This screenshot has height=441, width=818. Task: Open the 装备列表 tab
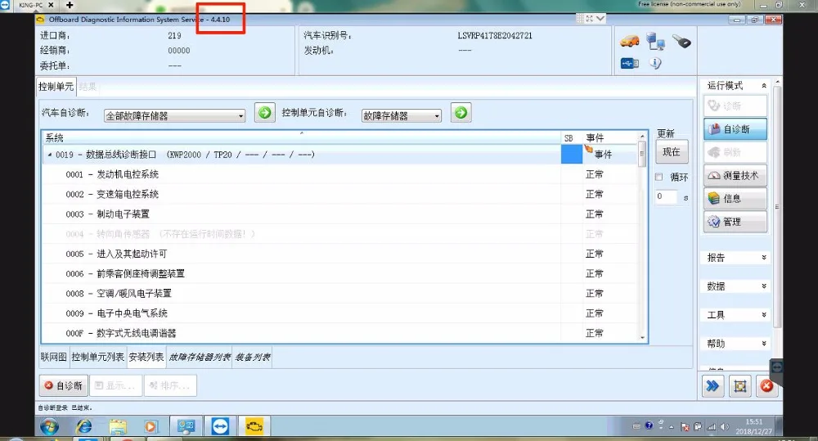(253, 358)
